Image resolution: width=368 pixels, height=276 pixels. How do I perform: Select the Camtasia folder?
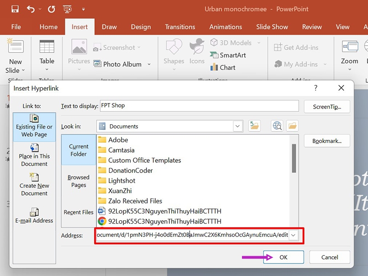[x=116, y=150]
